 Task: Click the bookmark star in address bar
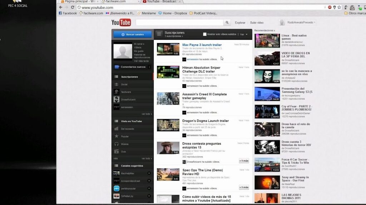coord(339,7)
